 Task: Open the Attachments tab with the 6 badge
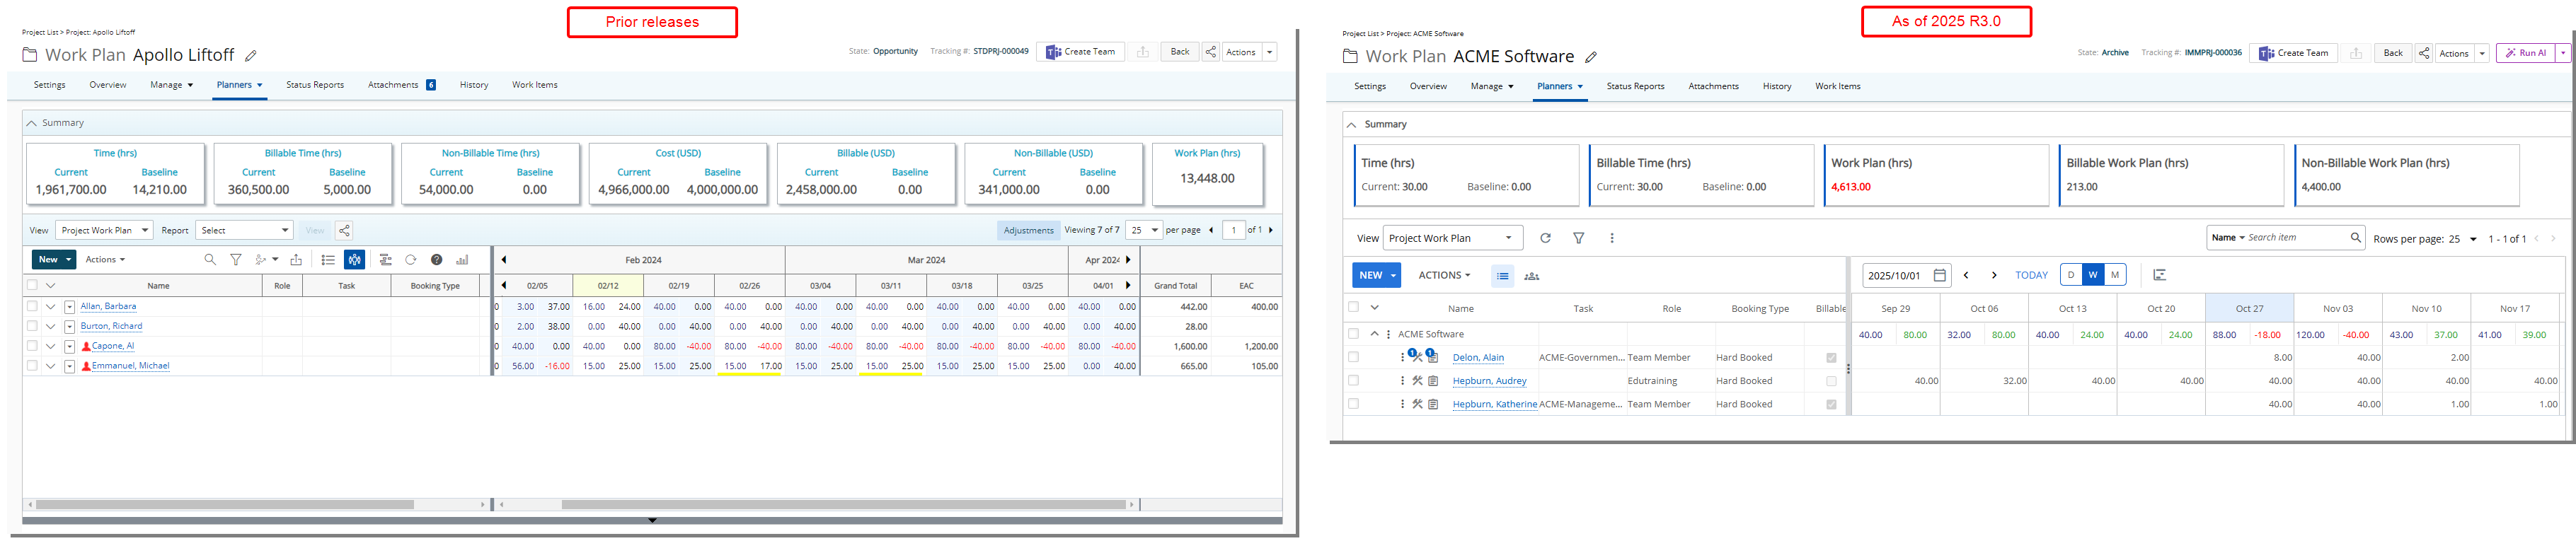(x=402, y=85)
